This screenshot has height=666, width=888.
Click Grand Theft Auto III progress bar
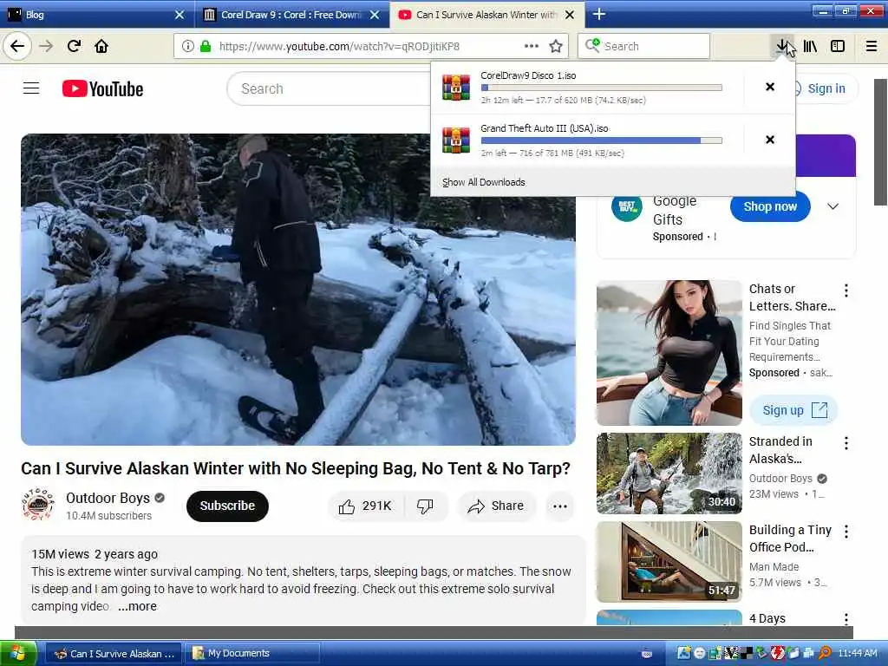point(602,140)
